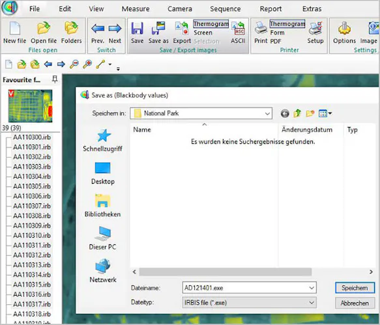Viewport: 380px width, 325px height.
Task: Select the line measurement tool
Action: point(100,64)
